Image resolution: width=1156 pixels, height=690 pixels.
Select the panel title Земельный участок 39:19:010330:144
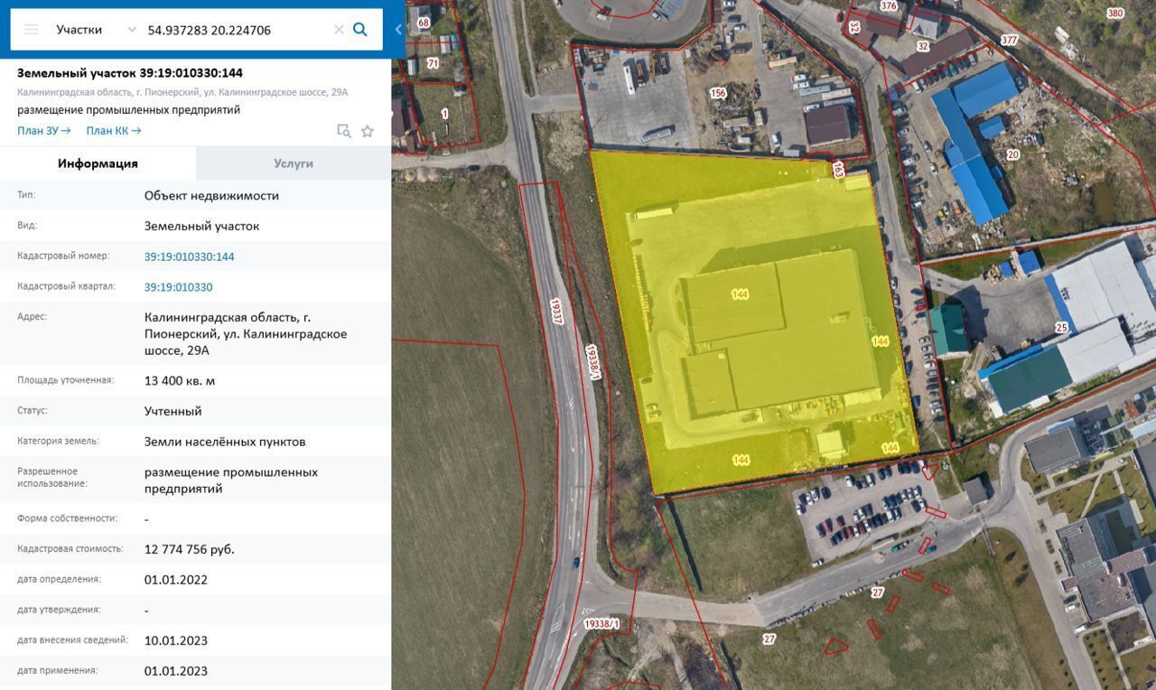pyautogui.click(x=130, y=73)
